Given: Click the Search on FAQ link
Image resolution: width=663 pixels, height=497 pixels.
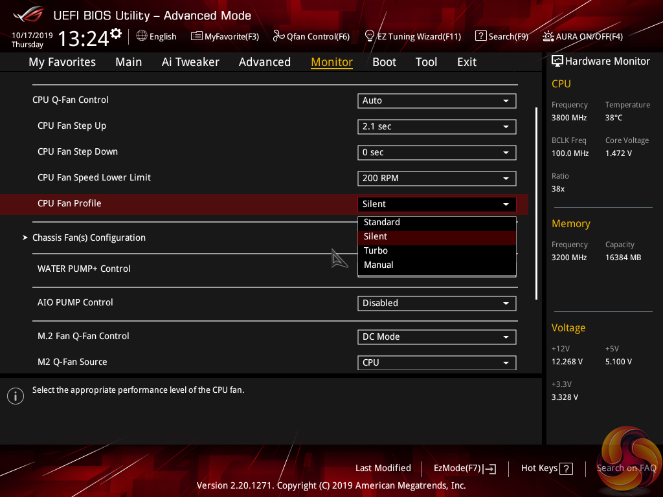Looking at the screenshot, I should (x=626, y=469).
